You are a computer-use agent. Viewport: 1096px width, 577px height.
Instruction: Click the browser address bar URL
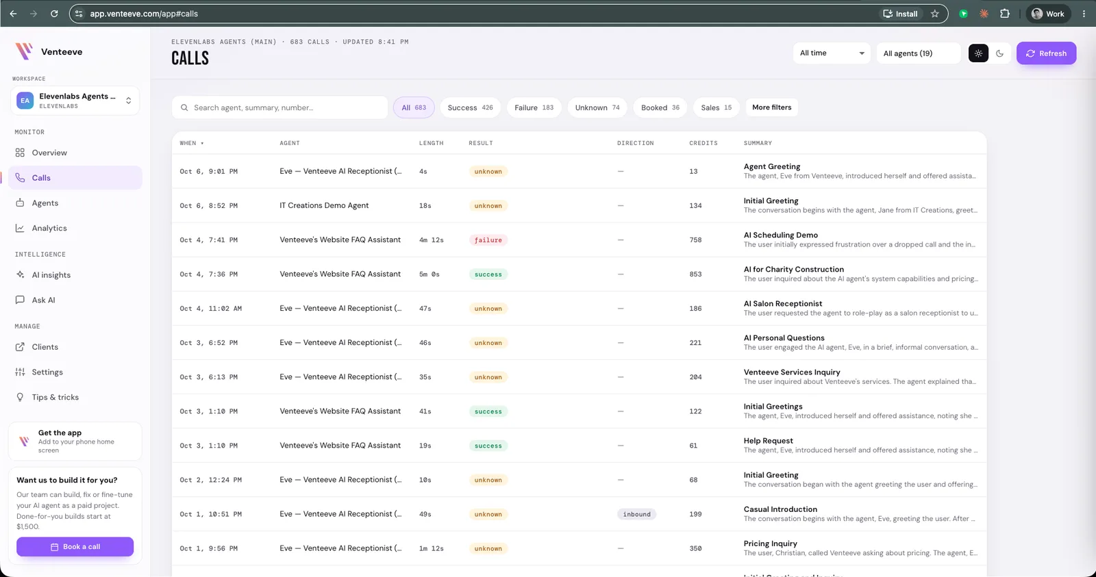pos(144,14)
